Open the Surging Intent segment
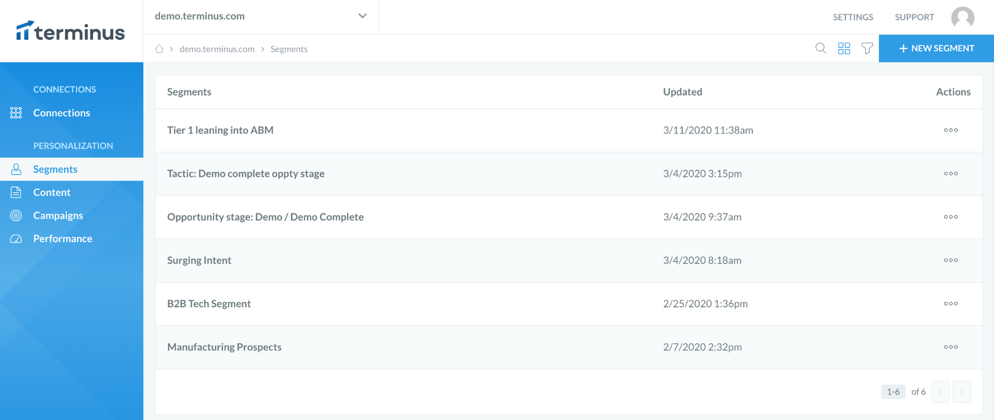The image size is (994, 420). click(199, 260)
